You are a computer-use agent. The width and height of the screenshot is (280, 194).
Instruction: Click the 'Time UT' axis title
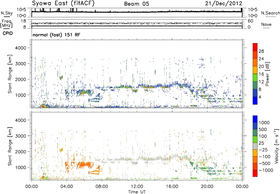coord(137,192)
